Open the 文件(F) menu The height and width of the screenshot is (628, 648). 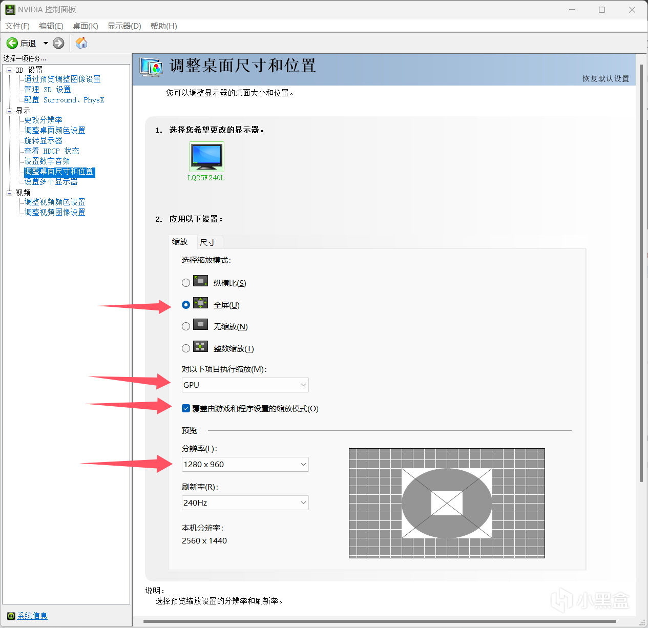click(17, 26)
